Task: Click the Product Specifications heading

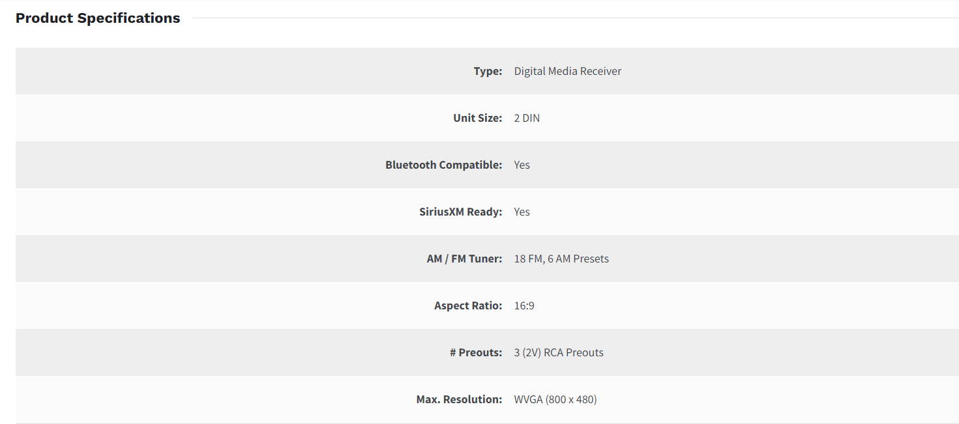Action: pyautogui.click(x=98, y=18)
